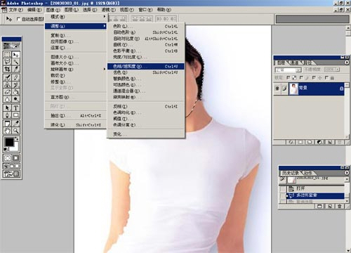Screen dimensions: 351x253
Task: Open History panel flyout menu arrow
Action: pyautogui.click(x=347, y=173)
